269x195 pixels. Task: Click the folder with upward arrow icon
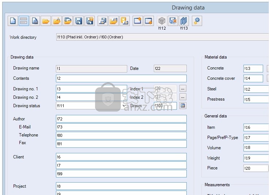57,21
